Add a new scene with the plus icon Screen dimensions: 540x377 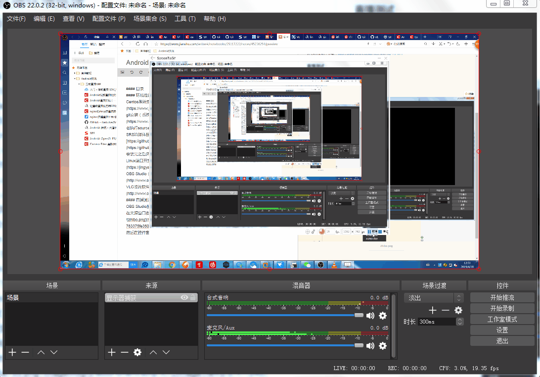coord(12,352)
